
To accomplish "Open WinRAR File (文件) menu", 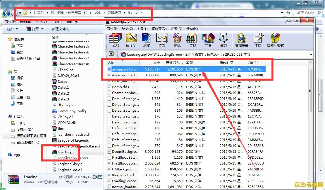I will pyautogui.click(x=112, y=28).
